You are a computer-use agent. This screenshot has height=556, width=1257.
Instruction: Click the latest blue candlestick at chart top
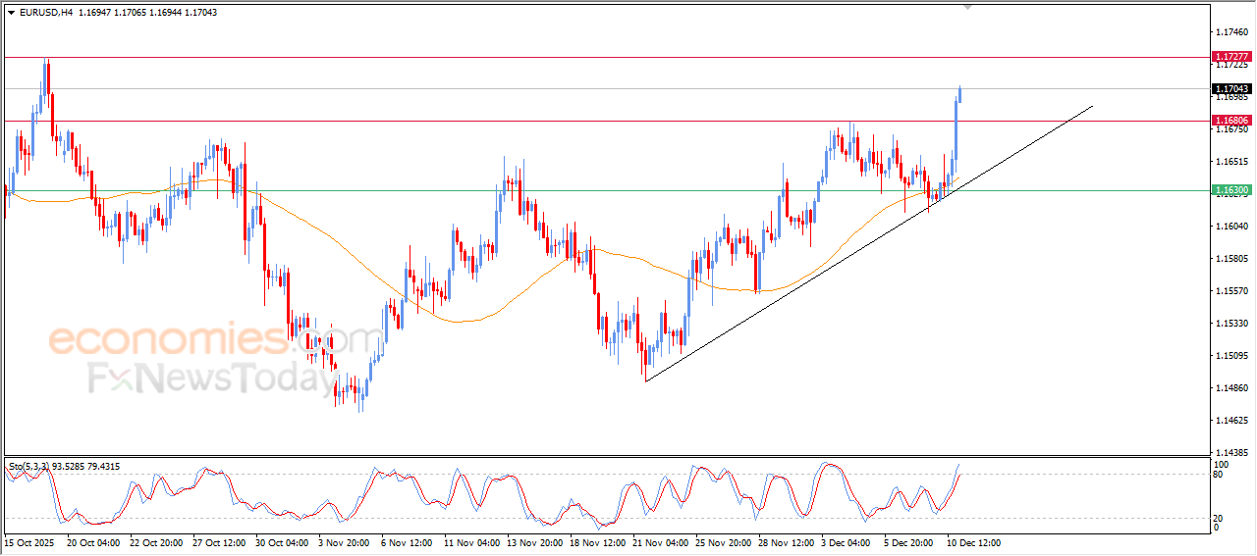pyautogui.click(x=959, y=93)
